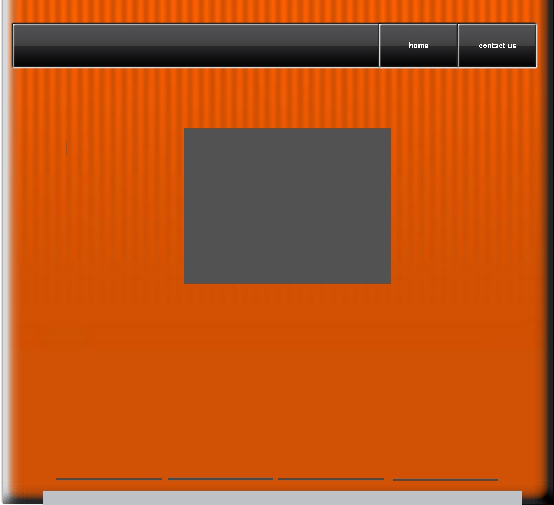Click the dark shadow strip on right page edge

tap(550, 259)
